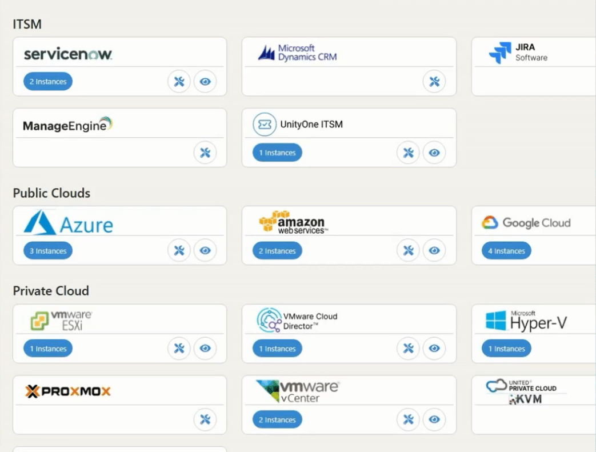The width and height of the screenshot is (596, 452).
Task: Click the Azure logo
Action: click(69, 223)
